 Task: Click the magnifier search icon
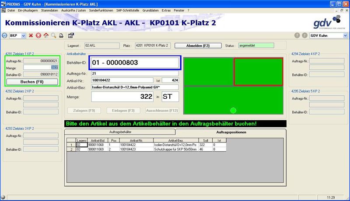point(53,35)
